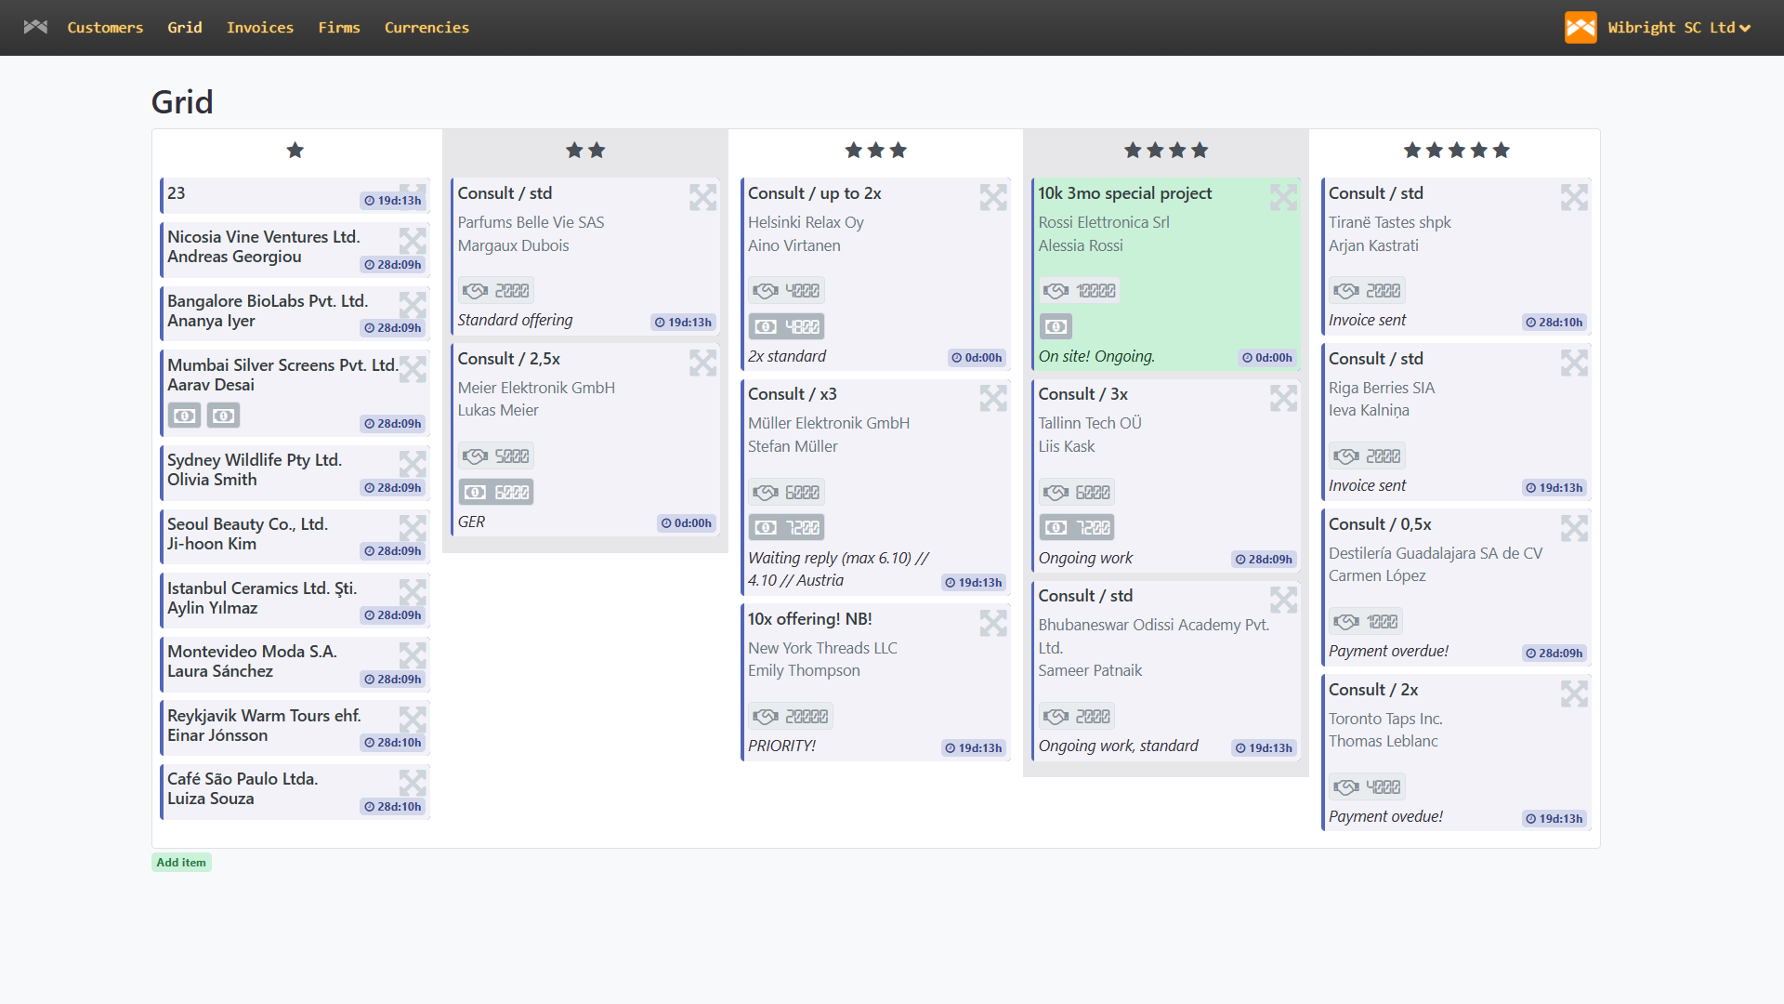Click the 'Payment ovedue!' note on Toronto Taps

[x=1385, y=816]
